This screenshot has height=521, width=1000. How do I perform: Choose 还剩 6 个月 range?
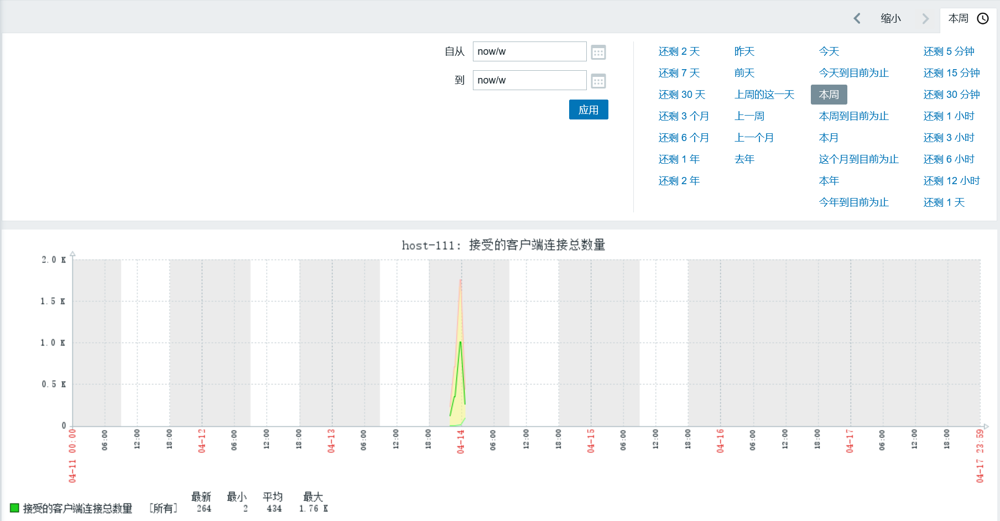coord(684,138)
